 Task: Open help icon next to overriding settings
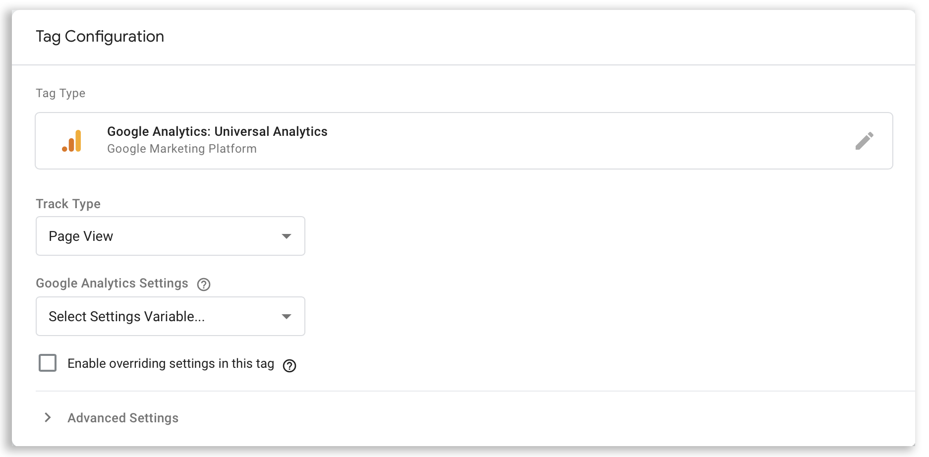click(x=290, y=365)
